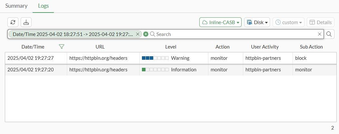The height and width of the screenshot is (134, 339).
Task: Open the Inline-CASB log type dropdown
Action: click(220, 22)
